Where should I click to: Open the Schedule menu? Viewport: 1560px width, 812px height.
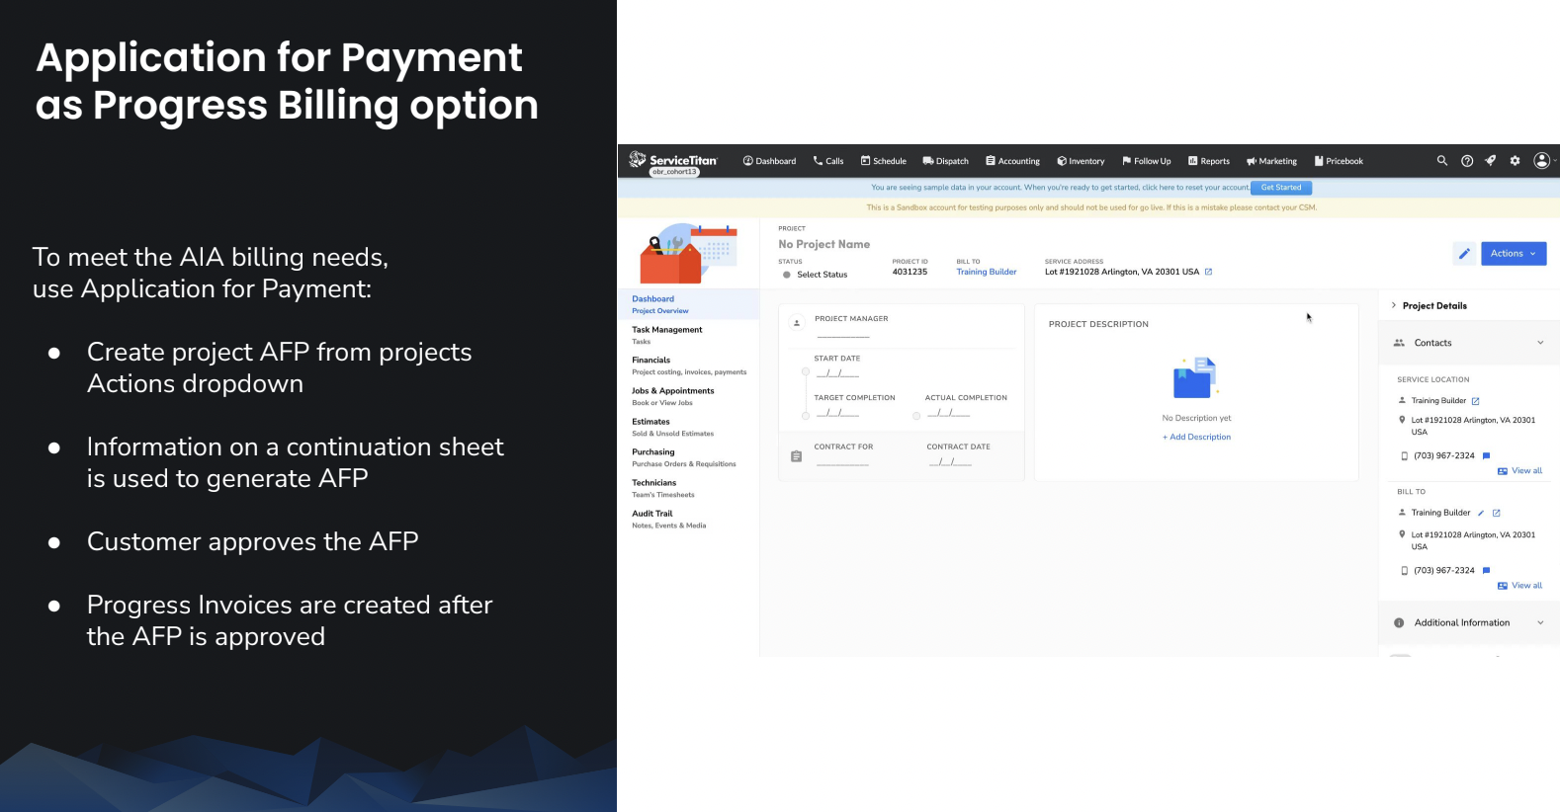point(884,161)
